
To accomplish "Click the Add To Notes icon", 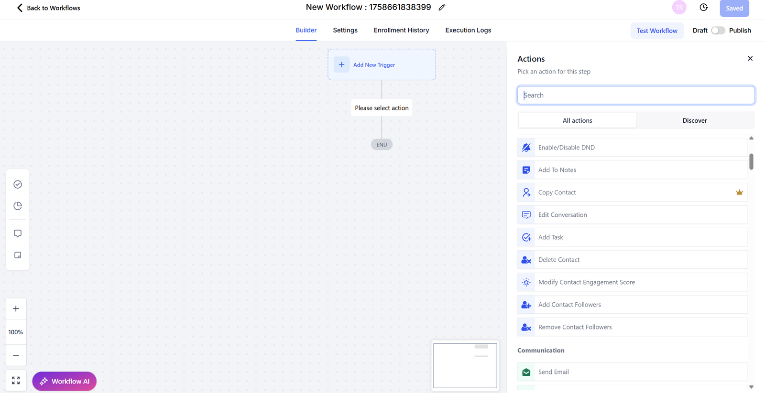I will pos(526,170).
